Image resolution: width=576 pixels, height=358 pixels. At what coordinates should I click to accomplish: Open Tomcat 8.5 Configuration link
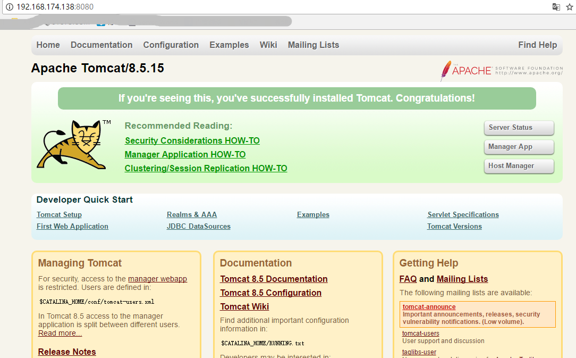271,293
